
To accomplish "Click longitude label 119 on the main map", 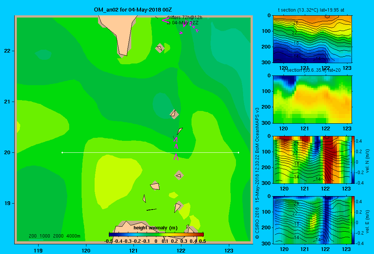I will point(38,250).
